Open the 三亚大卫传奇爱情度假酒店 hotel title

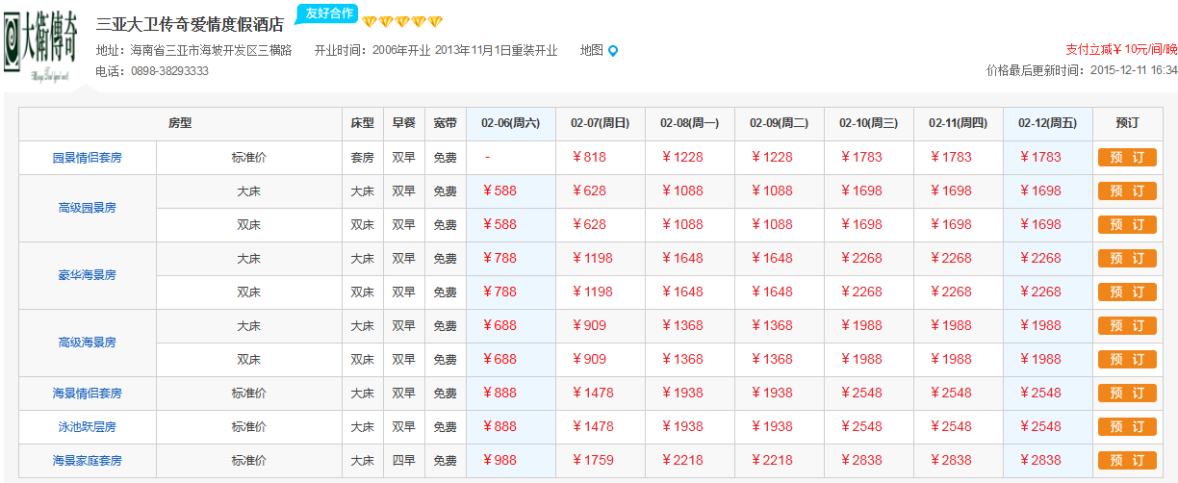coord(190,24)
